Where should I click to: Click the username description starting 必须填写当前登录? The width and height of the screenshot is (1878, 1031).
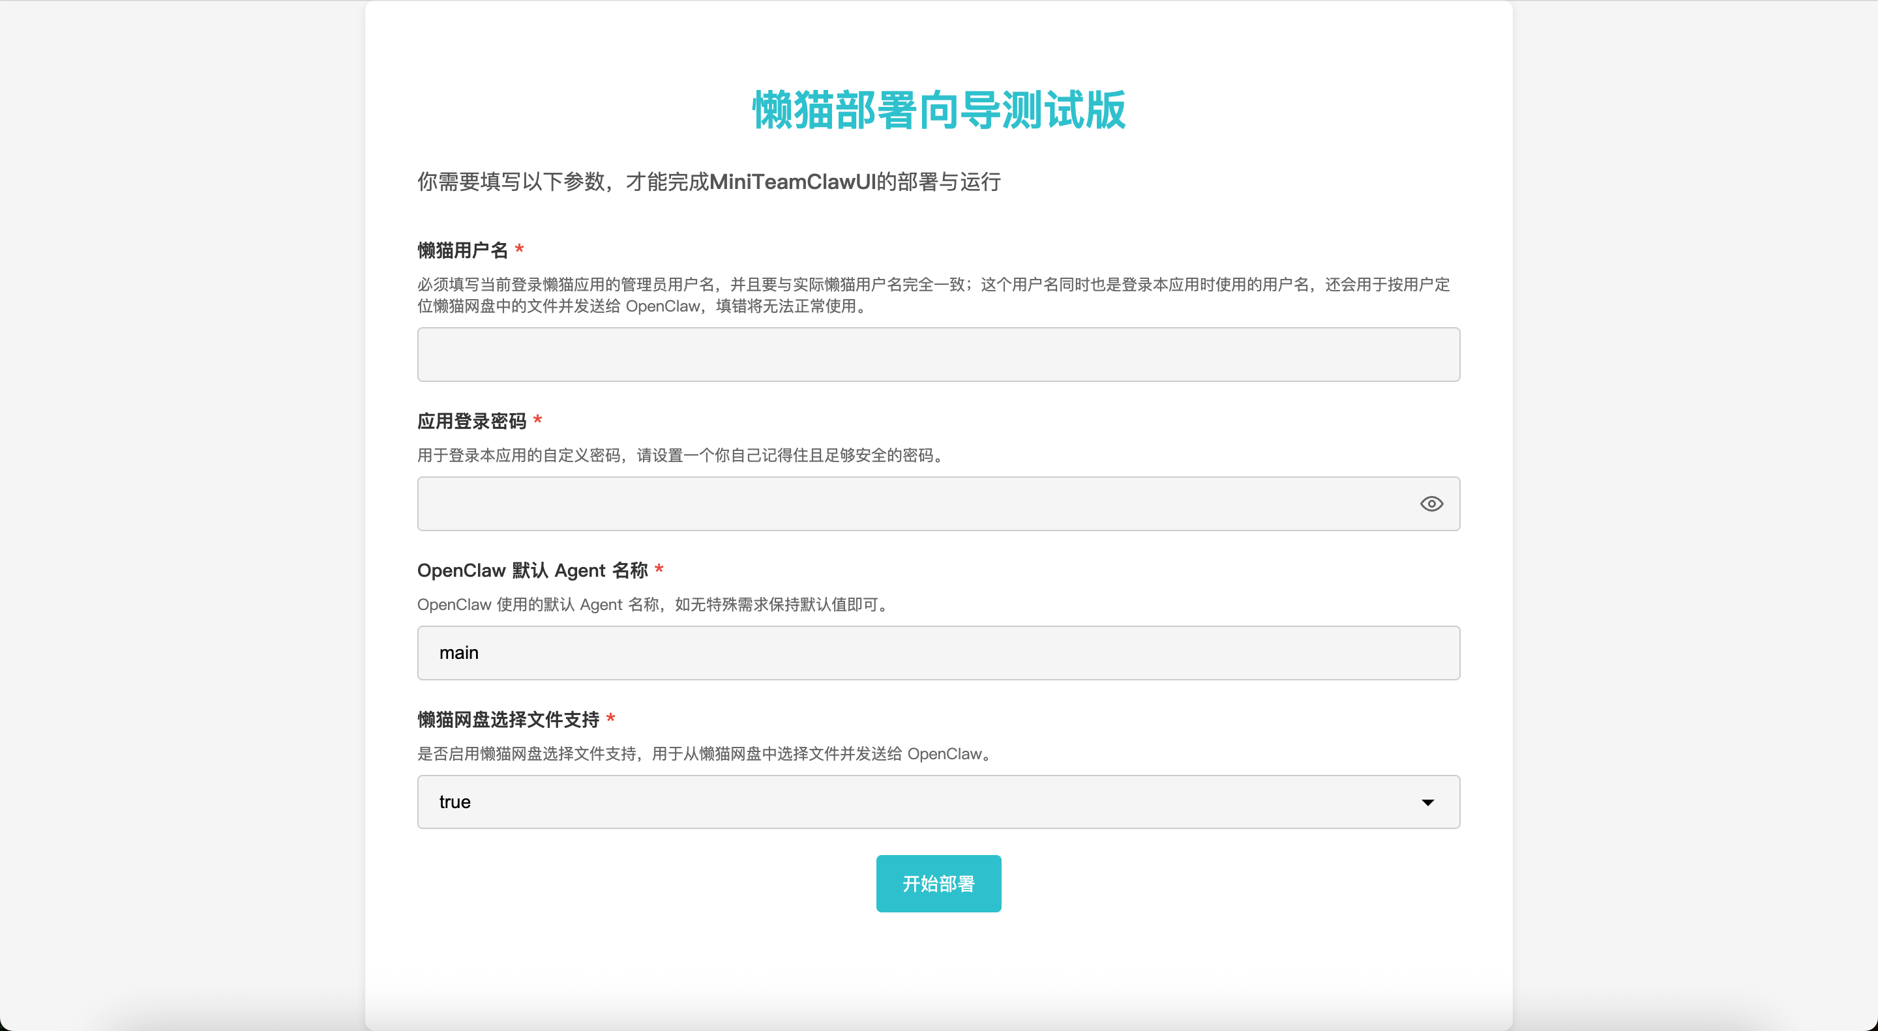934,295
